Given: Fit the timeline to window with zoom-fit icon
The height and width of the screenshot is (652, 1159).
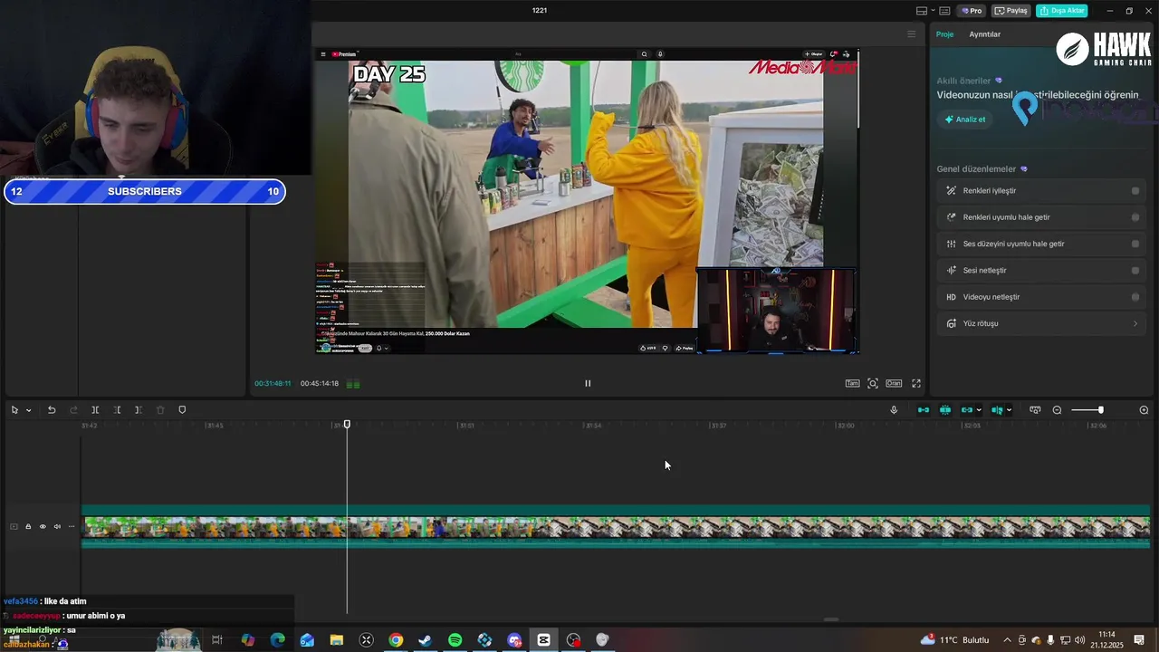Looking at the screenshot, I should click(x=1035, y=410).
